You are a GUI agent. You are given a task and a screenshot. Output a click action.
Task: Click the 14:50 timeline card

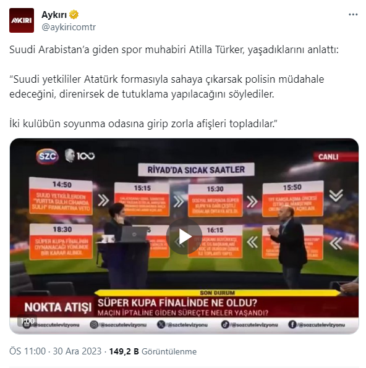[x=61, y=196]
